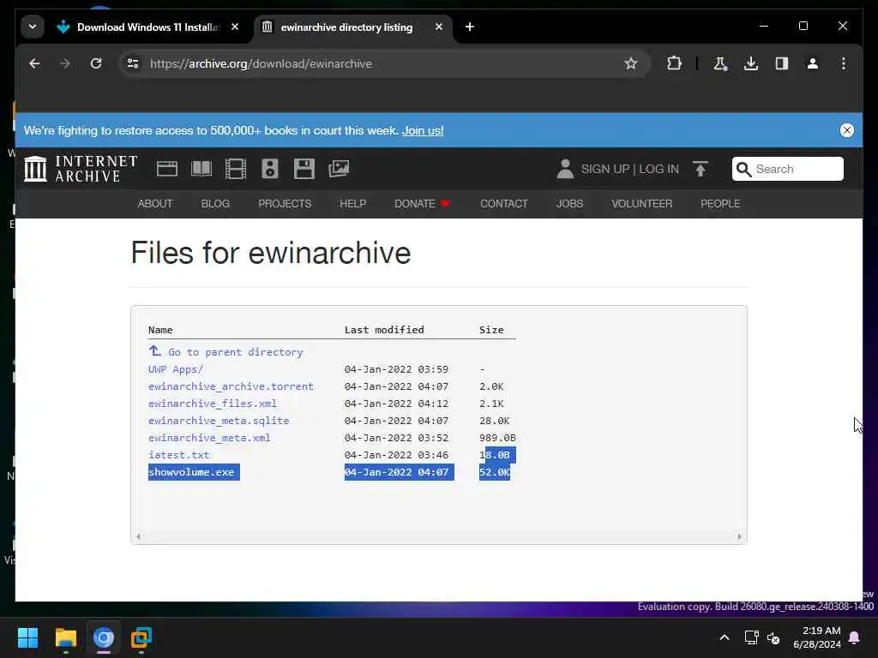
Task: Select the ewinarchive directory listing tab
Action: [346, 27]
